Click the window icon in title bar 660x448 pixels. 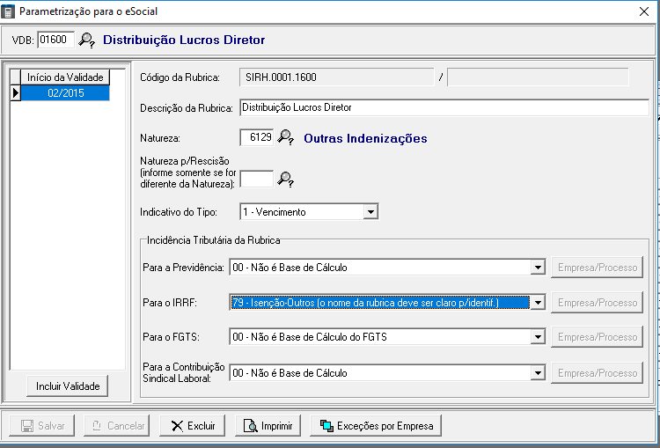[10, 11]
